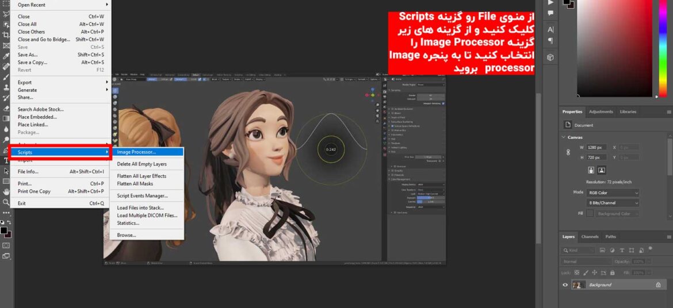Select the Lasso tool
This screenshot has width=673, height=308.
(6, 14)
